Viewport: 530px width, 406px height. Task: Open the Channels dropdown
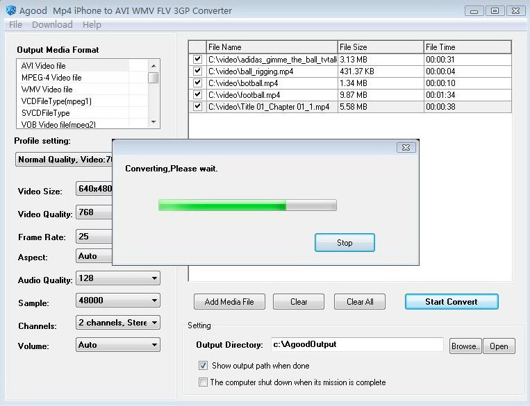click(118, 323)
